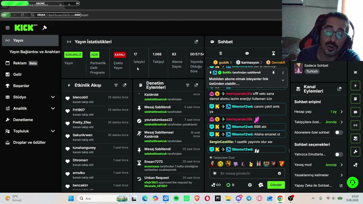This screenshot has width=363, height=204.
Task: Pop out the Etkinlik Akışı panel
Action: (x=124, y=85)
